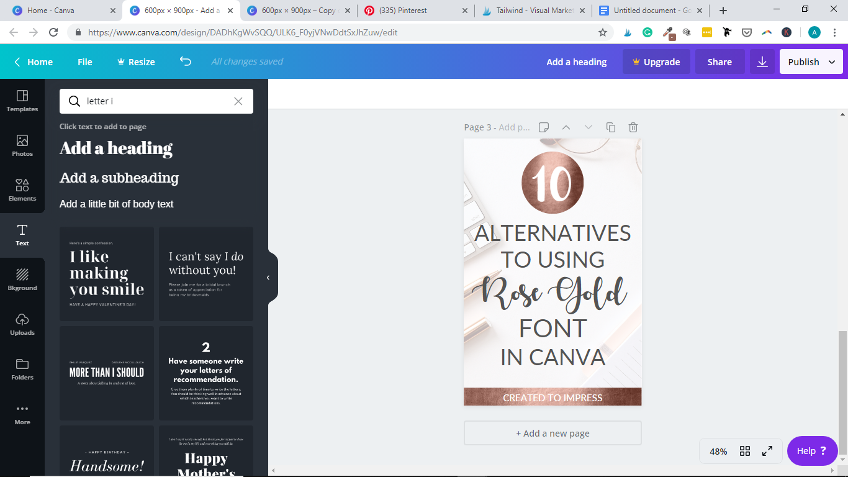Clear the text search field

[x=238, y=101]
